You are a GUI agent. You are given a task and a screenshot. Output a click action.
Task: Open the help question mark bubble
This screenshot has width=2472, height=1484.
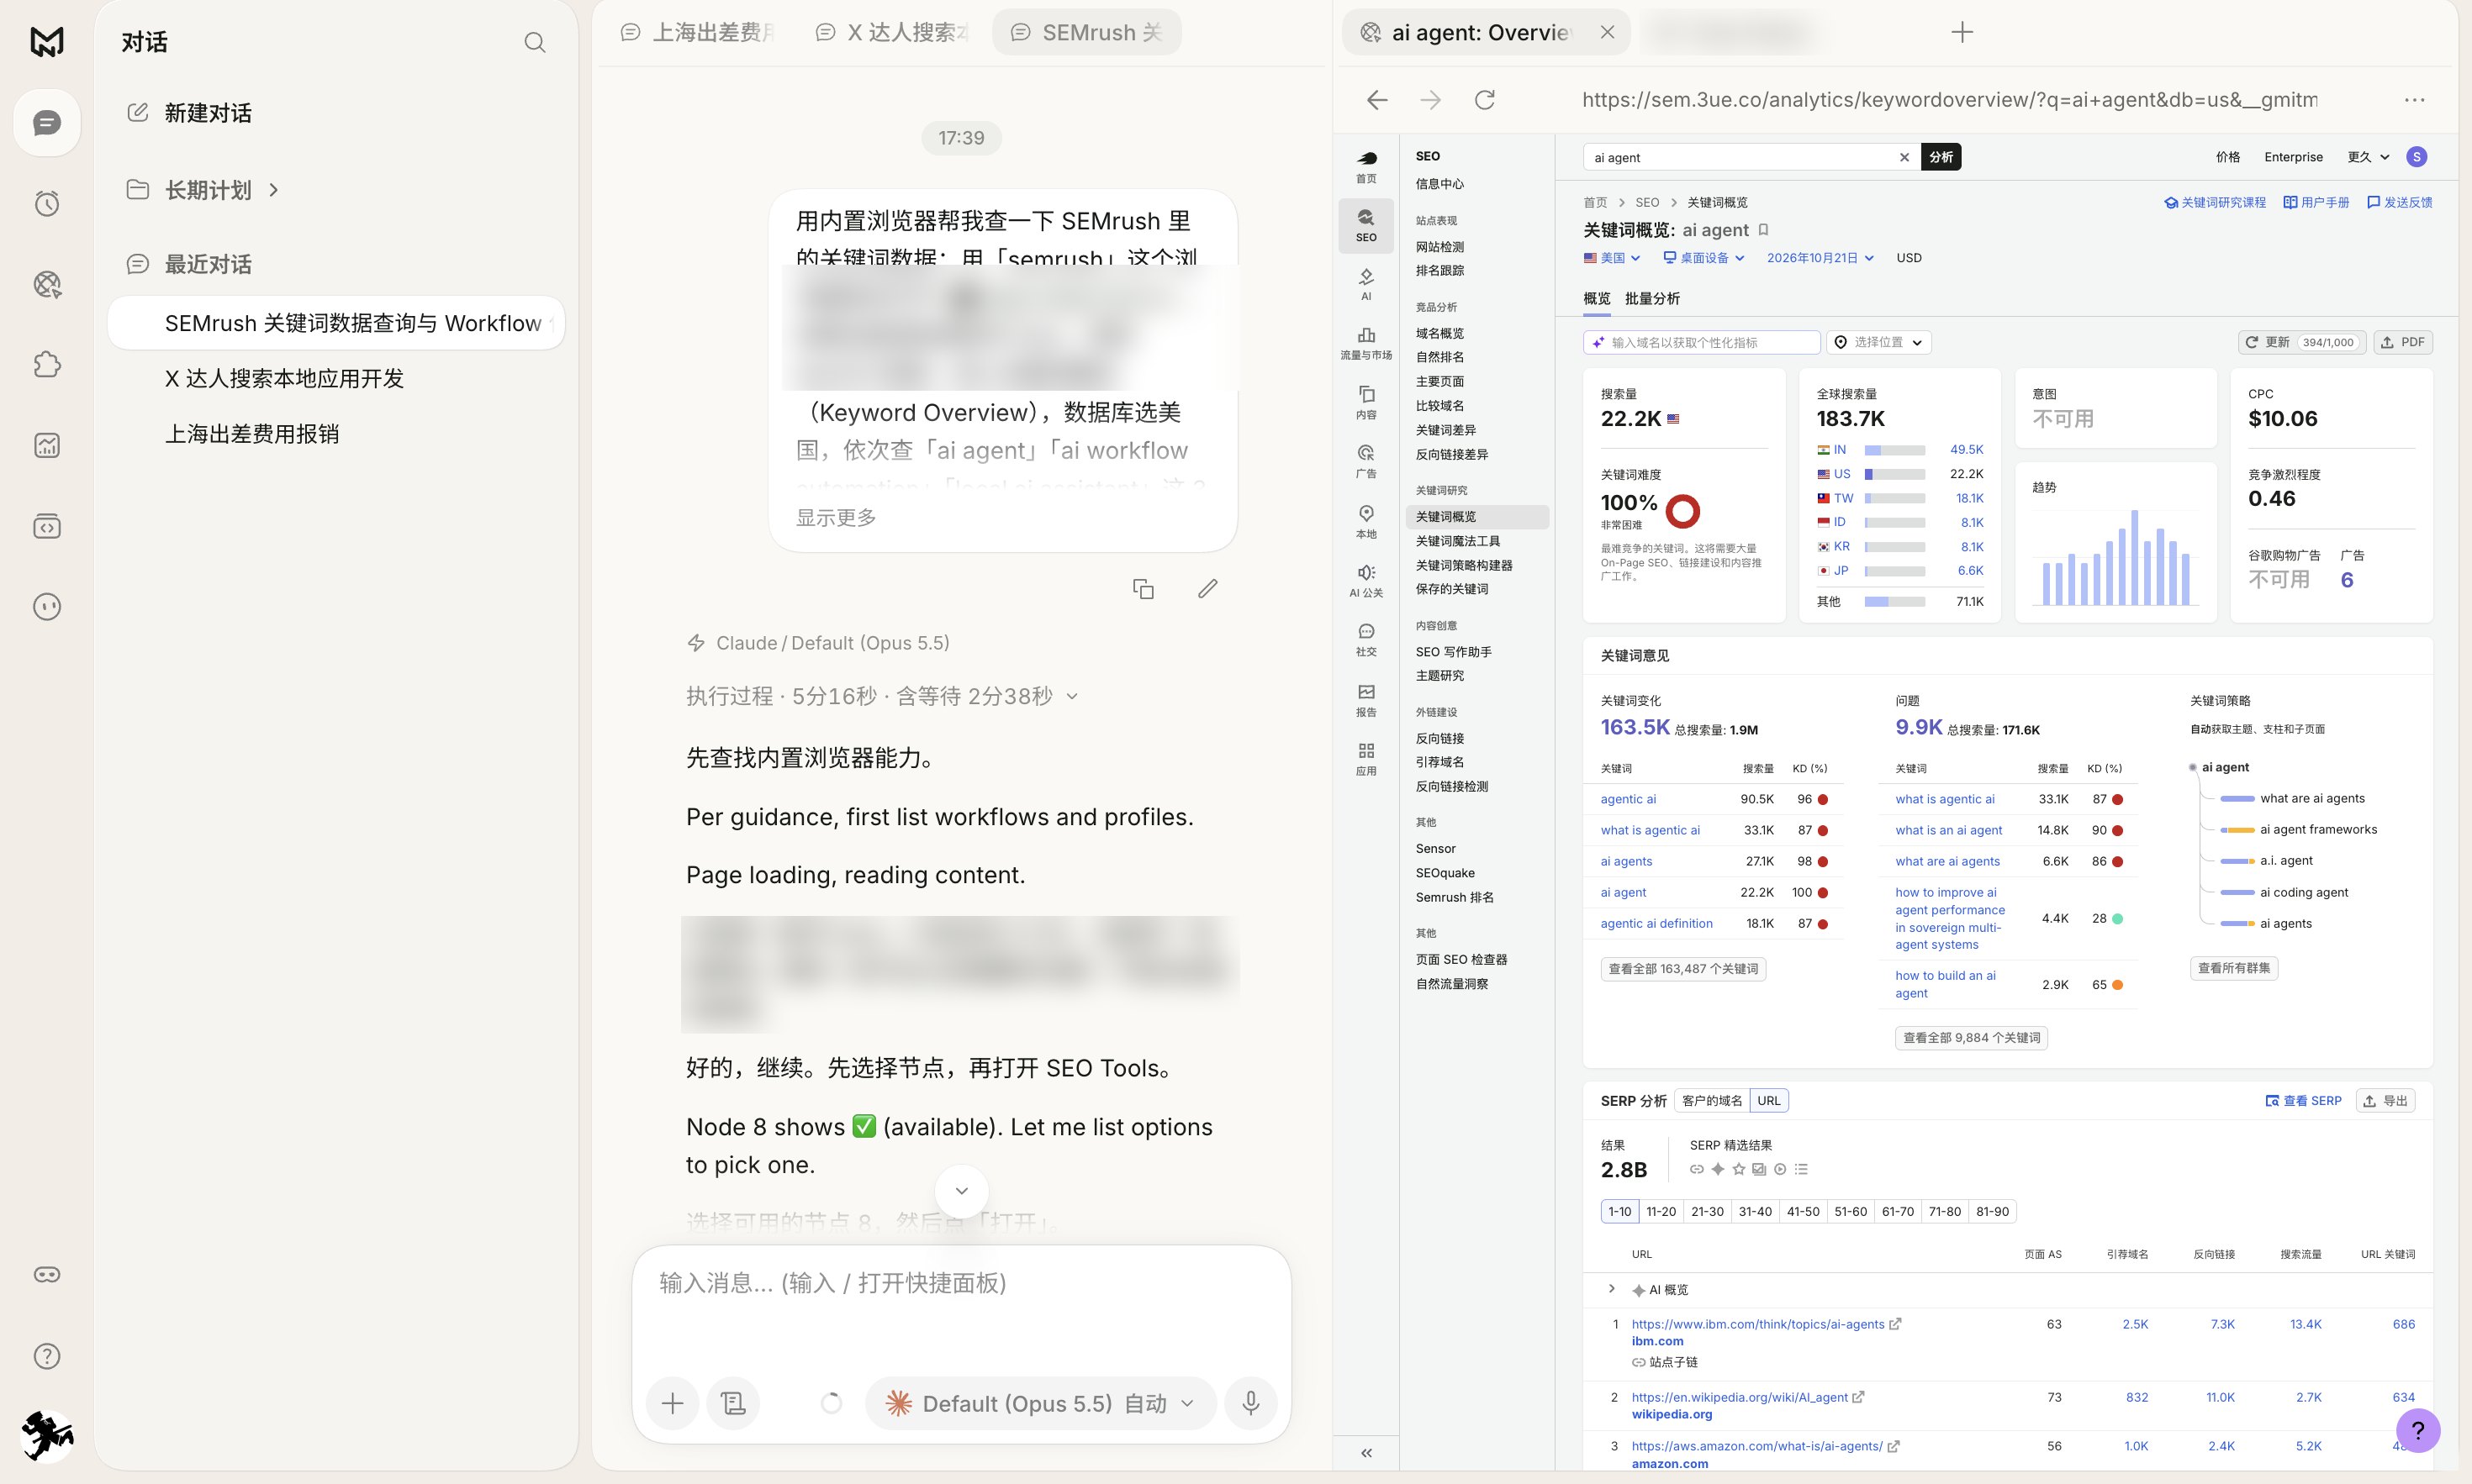pos(2418,1430)
